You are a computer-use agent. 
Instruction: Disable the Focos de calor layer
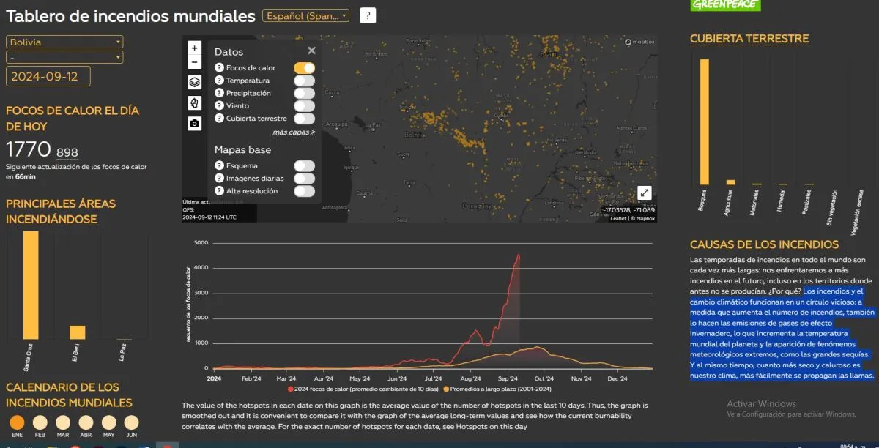304,68
